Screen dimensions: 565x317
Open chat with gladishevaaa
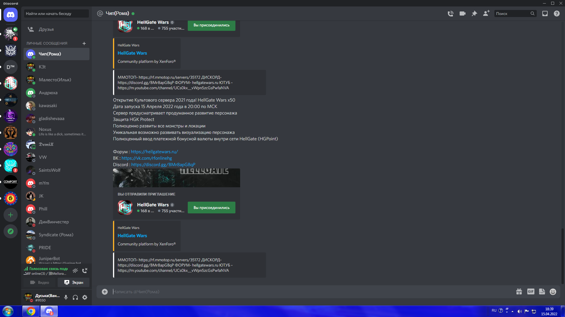pos(56,119)
